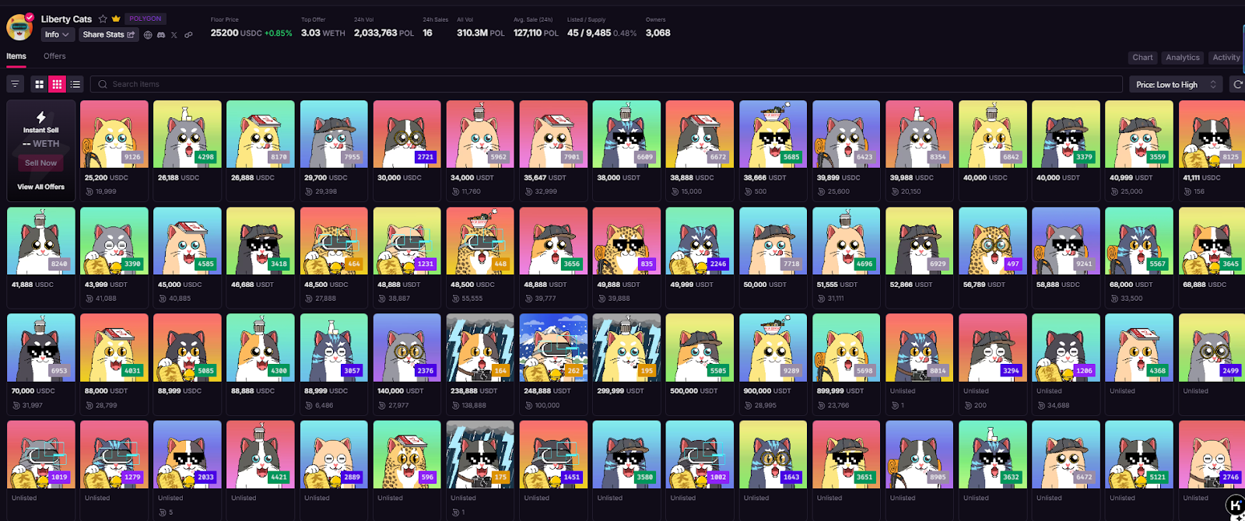Click the Instant Sell lightning icon
The image size is (1245, 521).
pyautogui.click(x=41, y=117)
